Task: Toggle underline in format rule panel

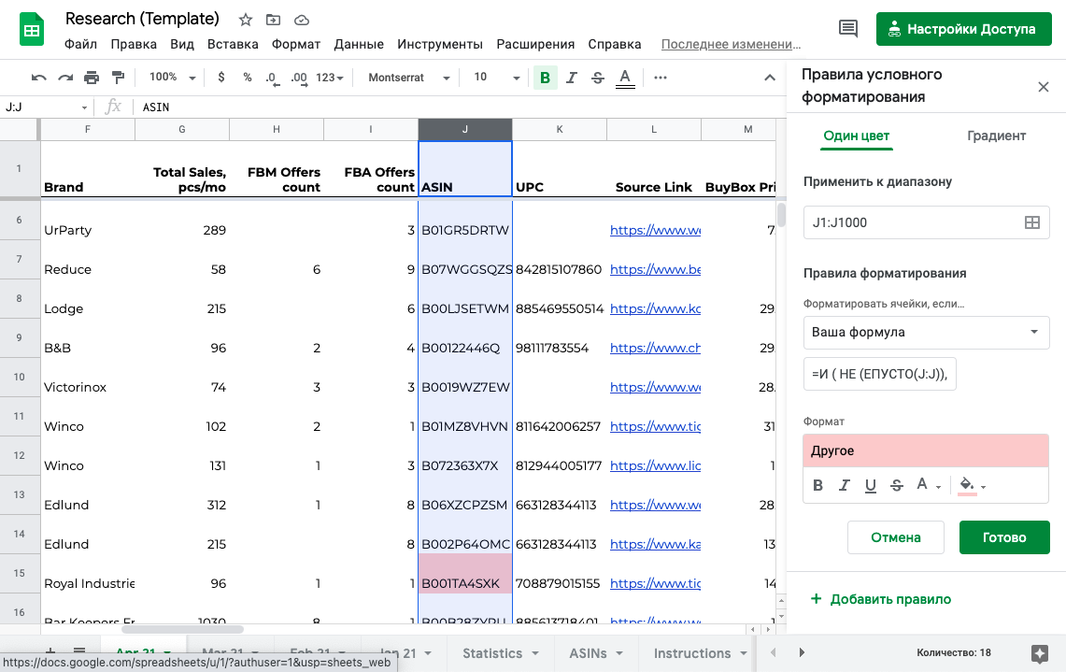Action: coord(871,485)
